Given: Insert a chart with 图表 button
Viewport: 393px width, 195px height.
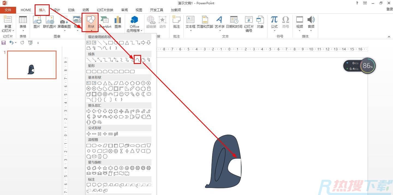Looking at the screenshot, I should pos(118,22).
